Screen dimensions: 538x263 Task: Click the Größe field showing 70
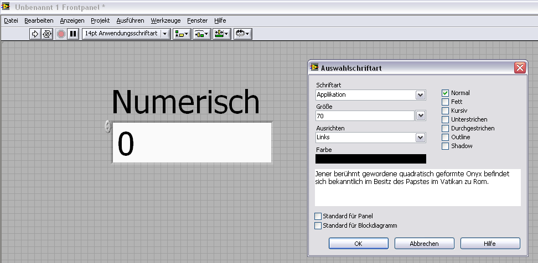365,116
